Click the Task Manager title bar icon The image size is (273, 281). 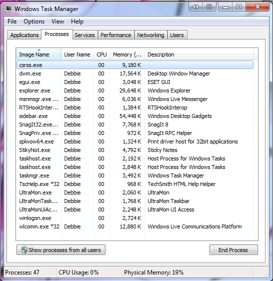pyautogui.click(x=8, y=9)
